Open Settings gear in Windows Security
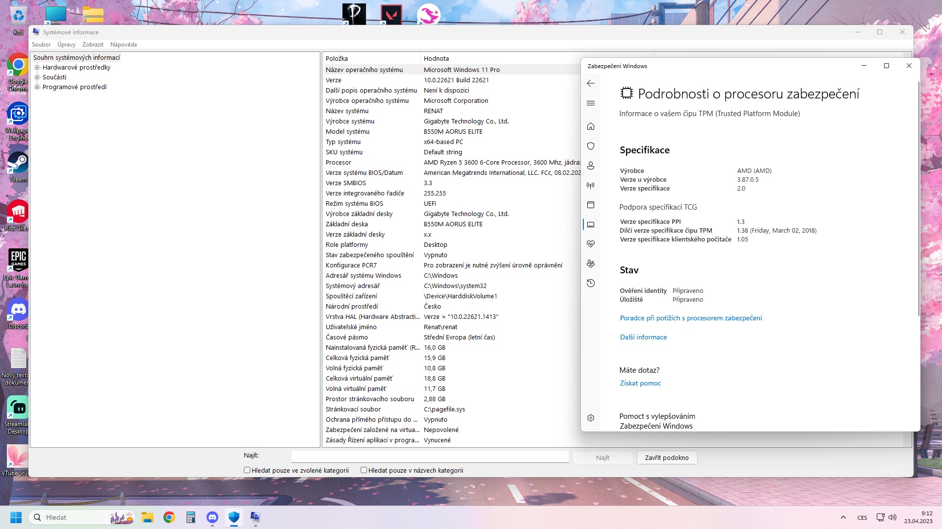The height and width of the screenshot is (529, 942). coord(591,418)
